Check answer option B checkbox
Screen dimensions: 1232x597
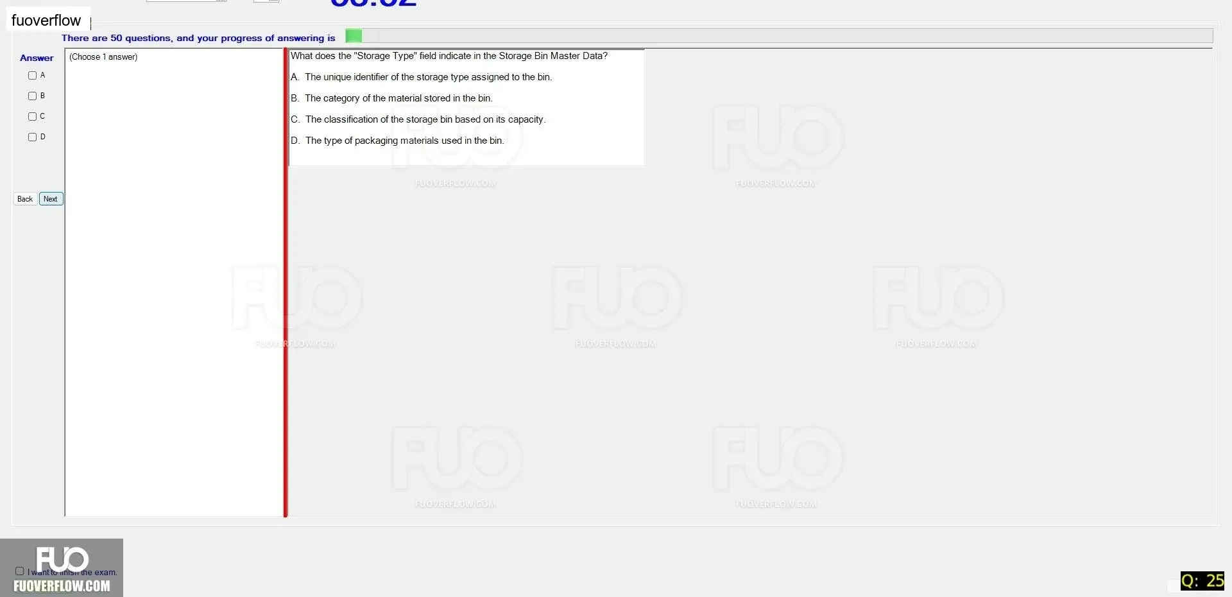[x=32, y=96]
